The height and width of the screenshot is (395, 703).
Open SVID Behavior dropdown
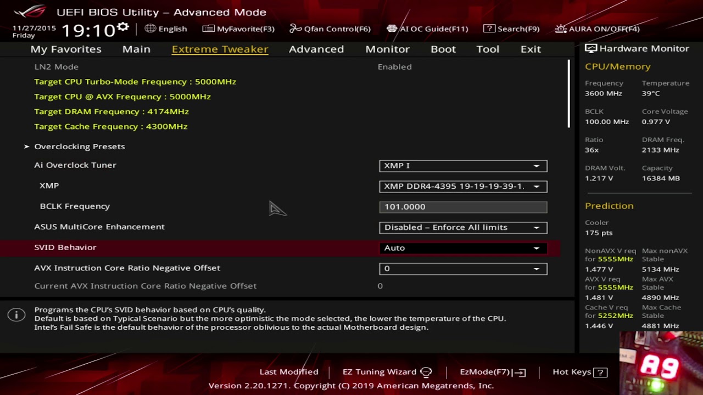[463, 248]
